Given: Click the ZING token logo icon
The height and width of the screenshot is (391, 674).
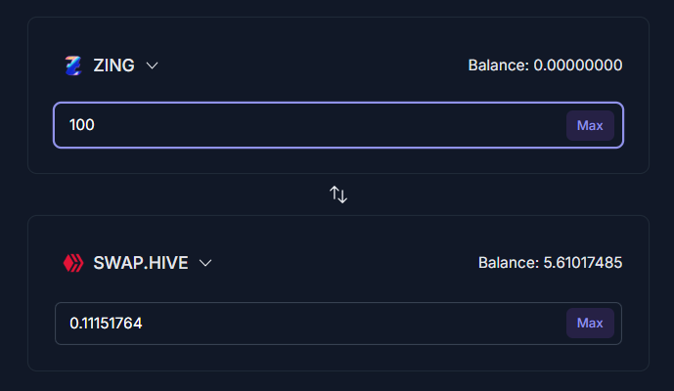Looking at the screenshot, I should (x=73, y=65).
